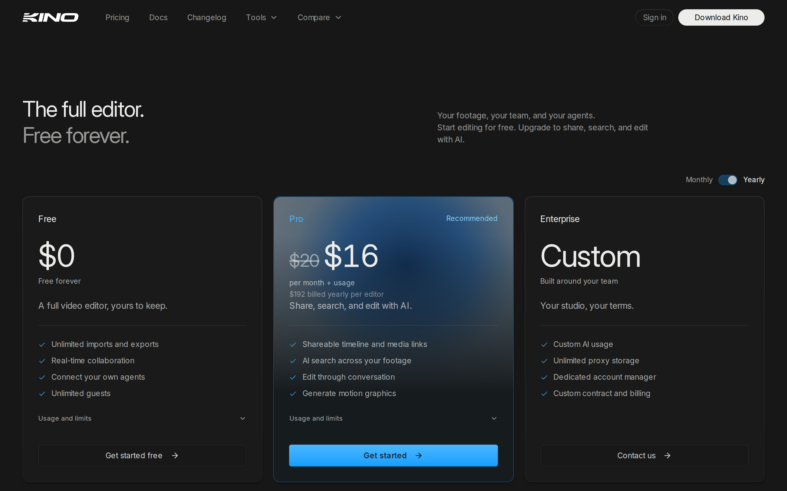Click the 'Your studio, your terms.' text
Viewport: 787px width, 491px height.
click(587, 306)
